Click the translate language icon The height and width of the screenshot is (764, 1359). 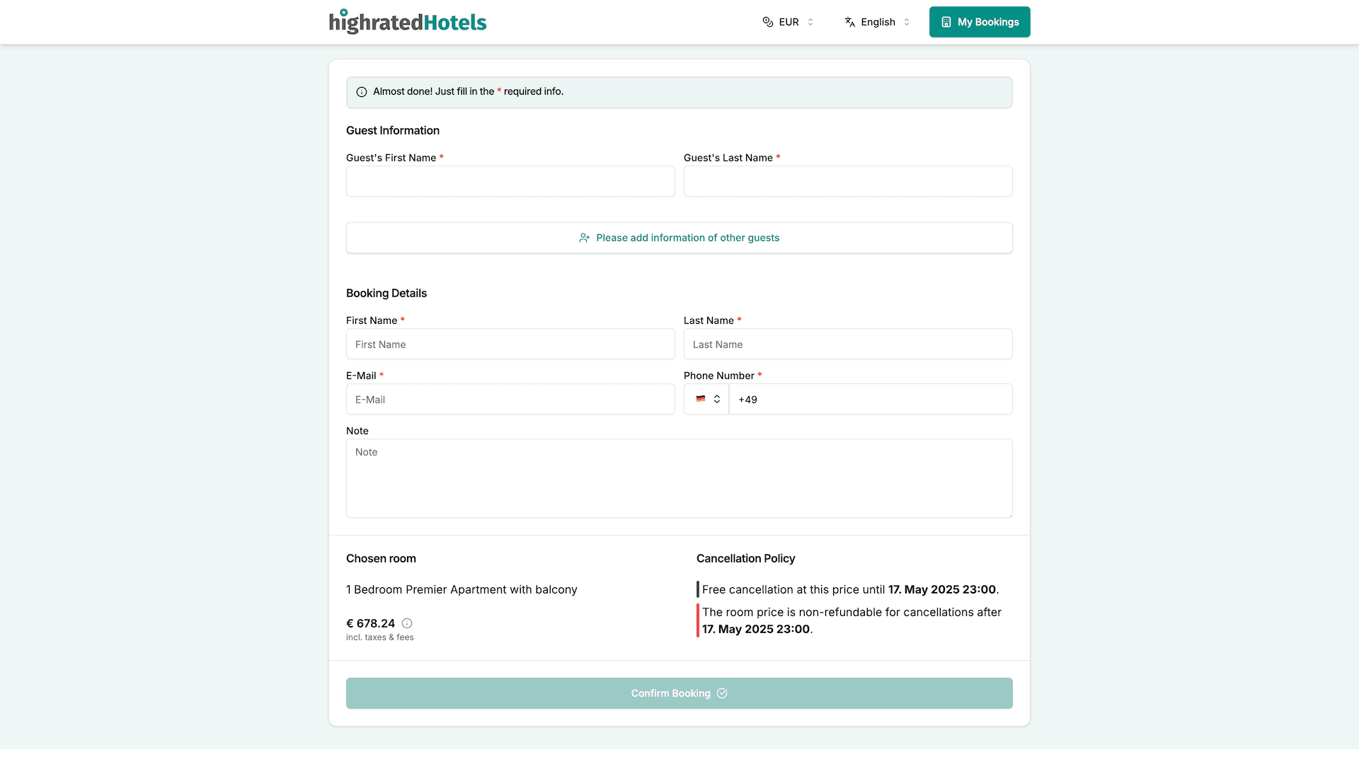point(850,22)
